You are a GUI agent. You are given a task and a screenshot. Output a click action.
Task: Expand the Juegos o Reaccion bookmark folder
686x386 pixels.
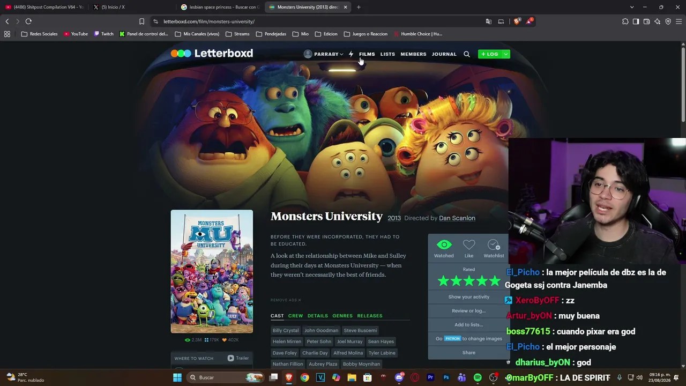coord(366,34)
